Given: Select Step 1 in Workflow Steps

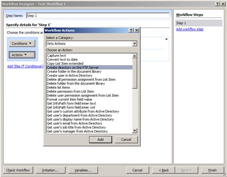Looking at the screenshot, I should (199, 23).
